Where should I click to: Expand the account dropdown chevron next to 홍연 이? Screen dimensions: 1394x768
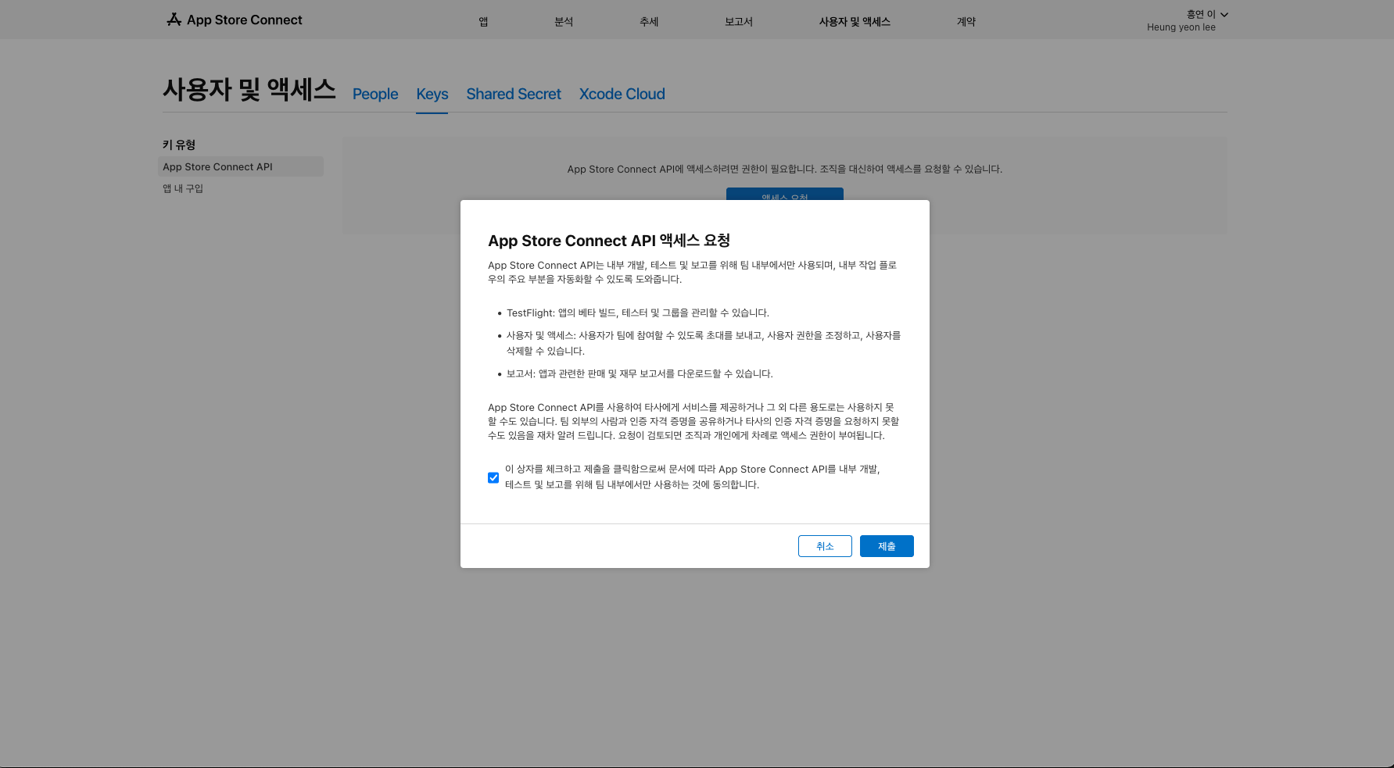pyautogui.click(x=1224, y=15)
